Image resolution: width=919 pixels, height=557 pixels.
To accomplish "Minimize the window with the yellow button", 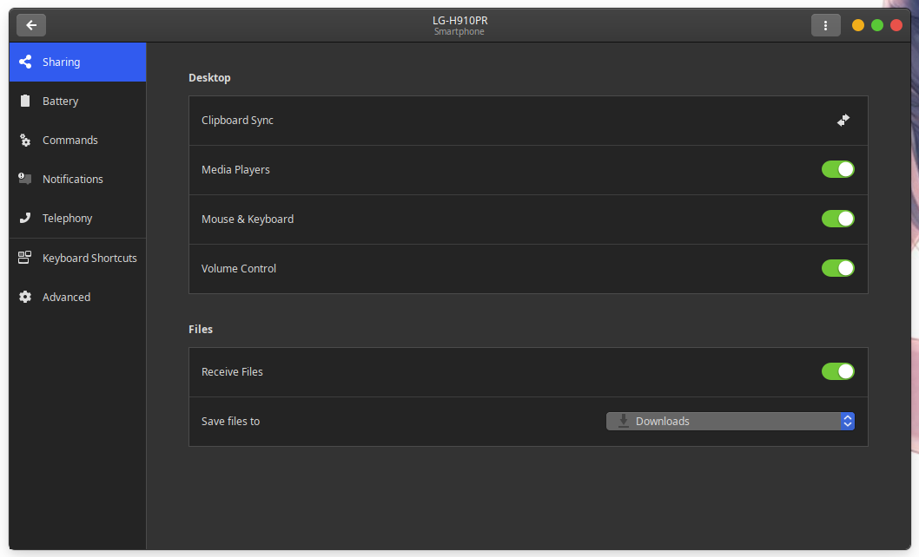I will 858,25.
